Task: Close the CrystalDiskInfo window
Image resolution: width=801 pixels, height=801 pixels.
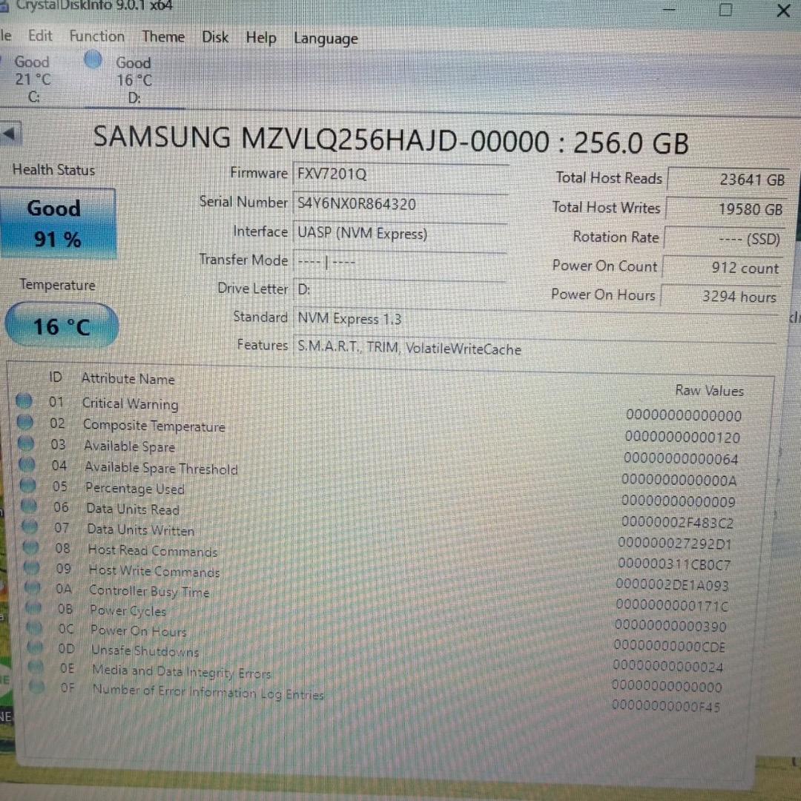Action: (x=783, y=10)
